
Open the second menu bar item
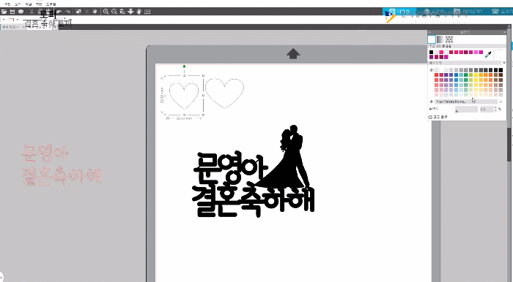18,4
